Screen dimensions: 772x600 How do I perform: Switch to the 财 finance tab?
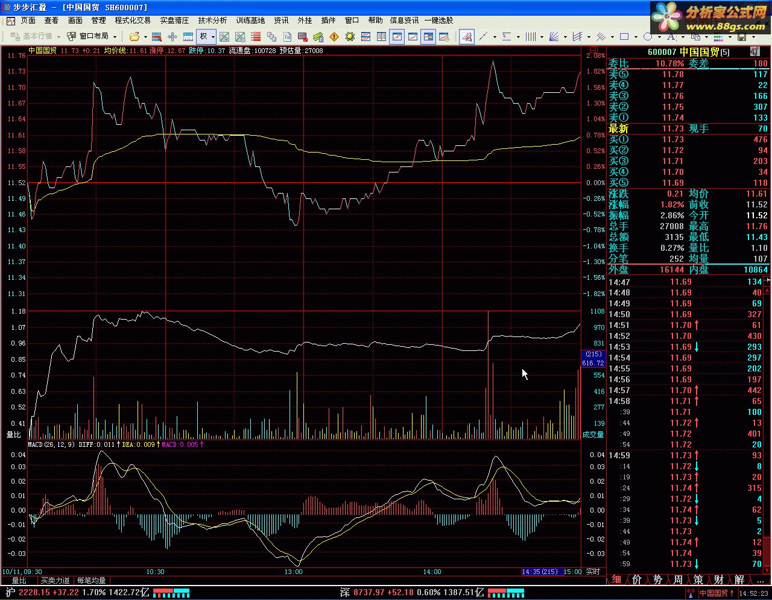[718, 579]
